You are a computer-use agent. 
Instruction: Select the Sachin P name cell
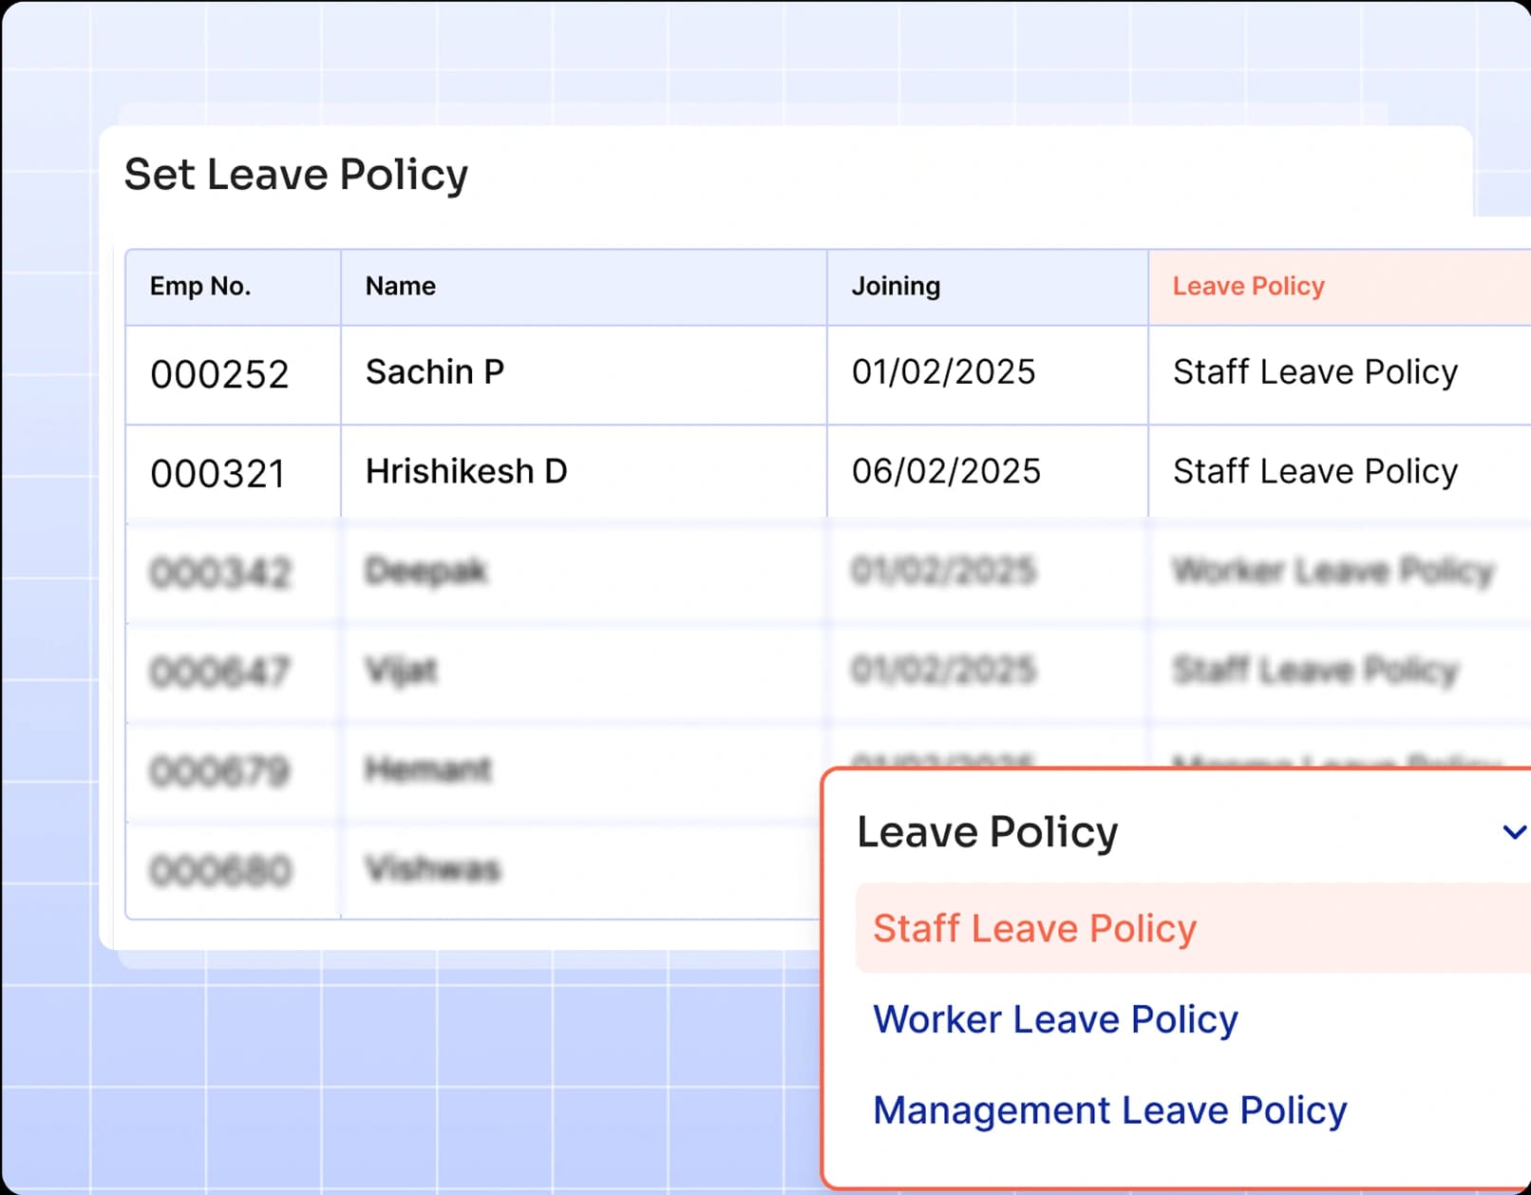coord(435,372)
